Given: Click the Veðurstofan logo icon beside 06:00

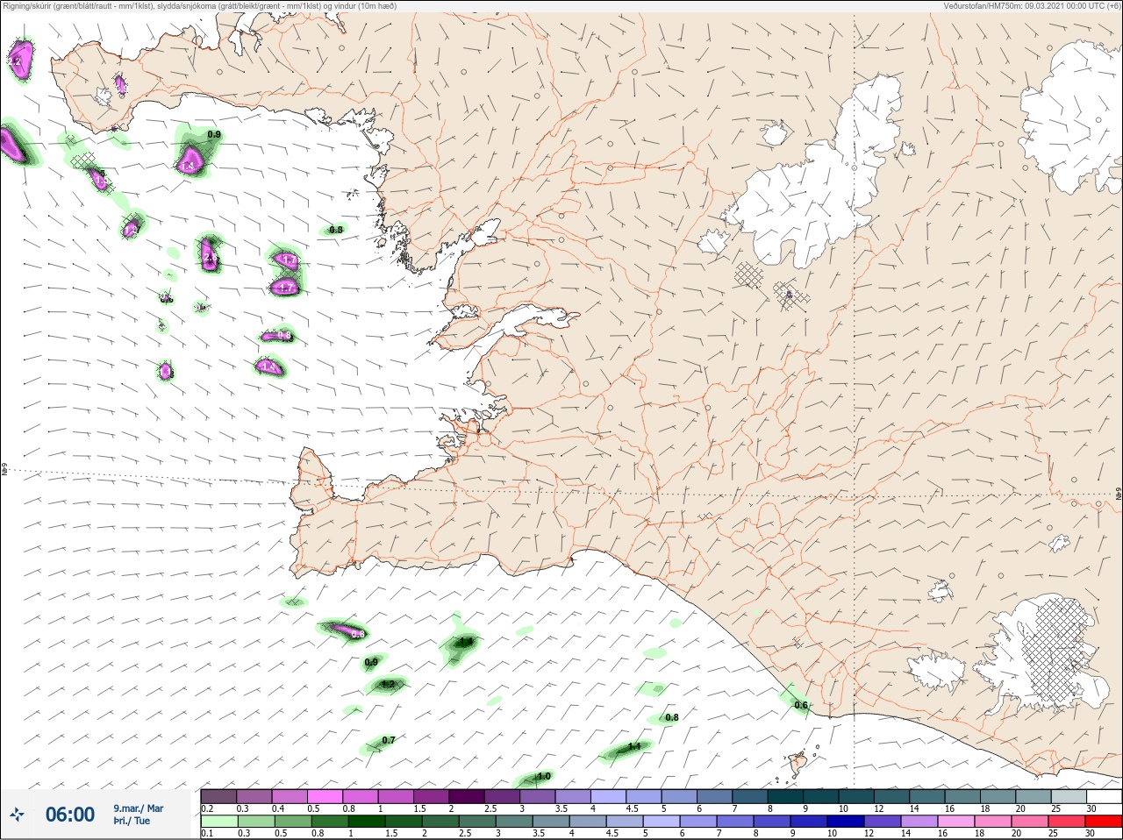Looking at the screenshot, I should [x=17, y=815].
